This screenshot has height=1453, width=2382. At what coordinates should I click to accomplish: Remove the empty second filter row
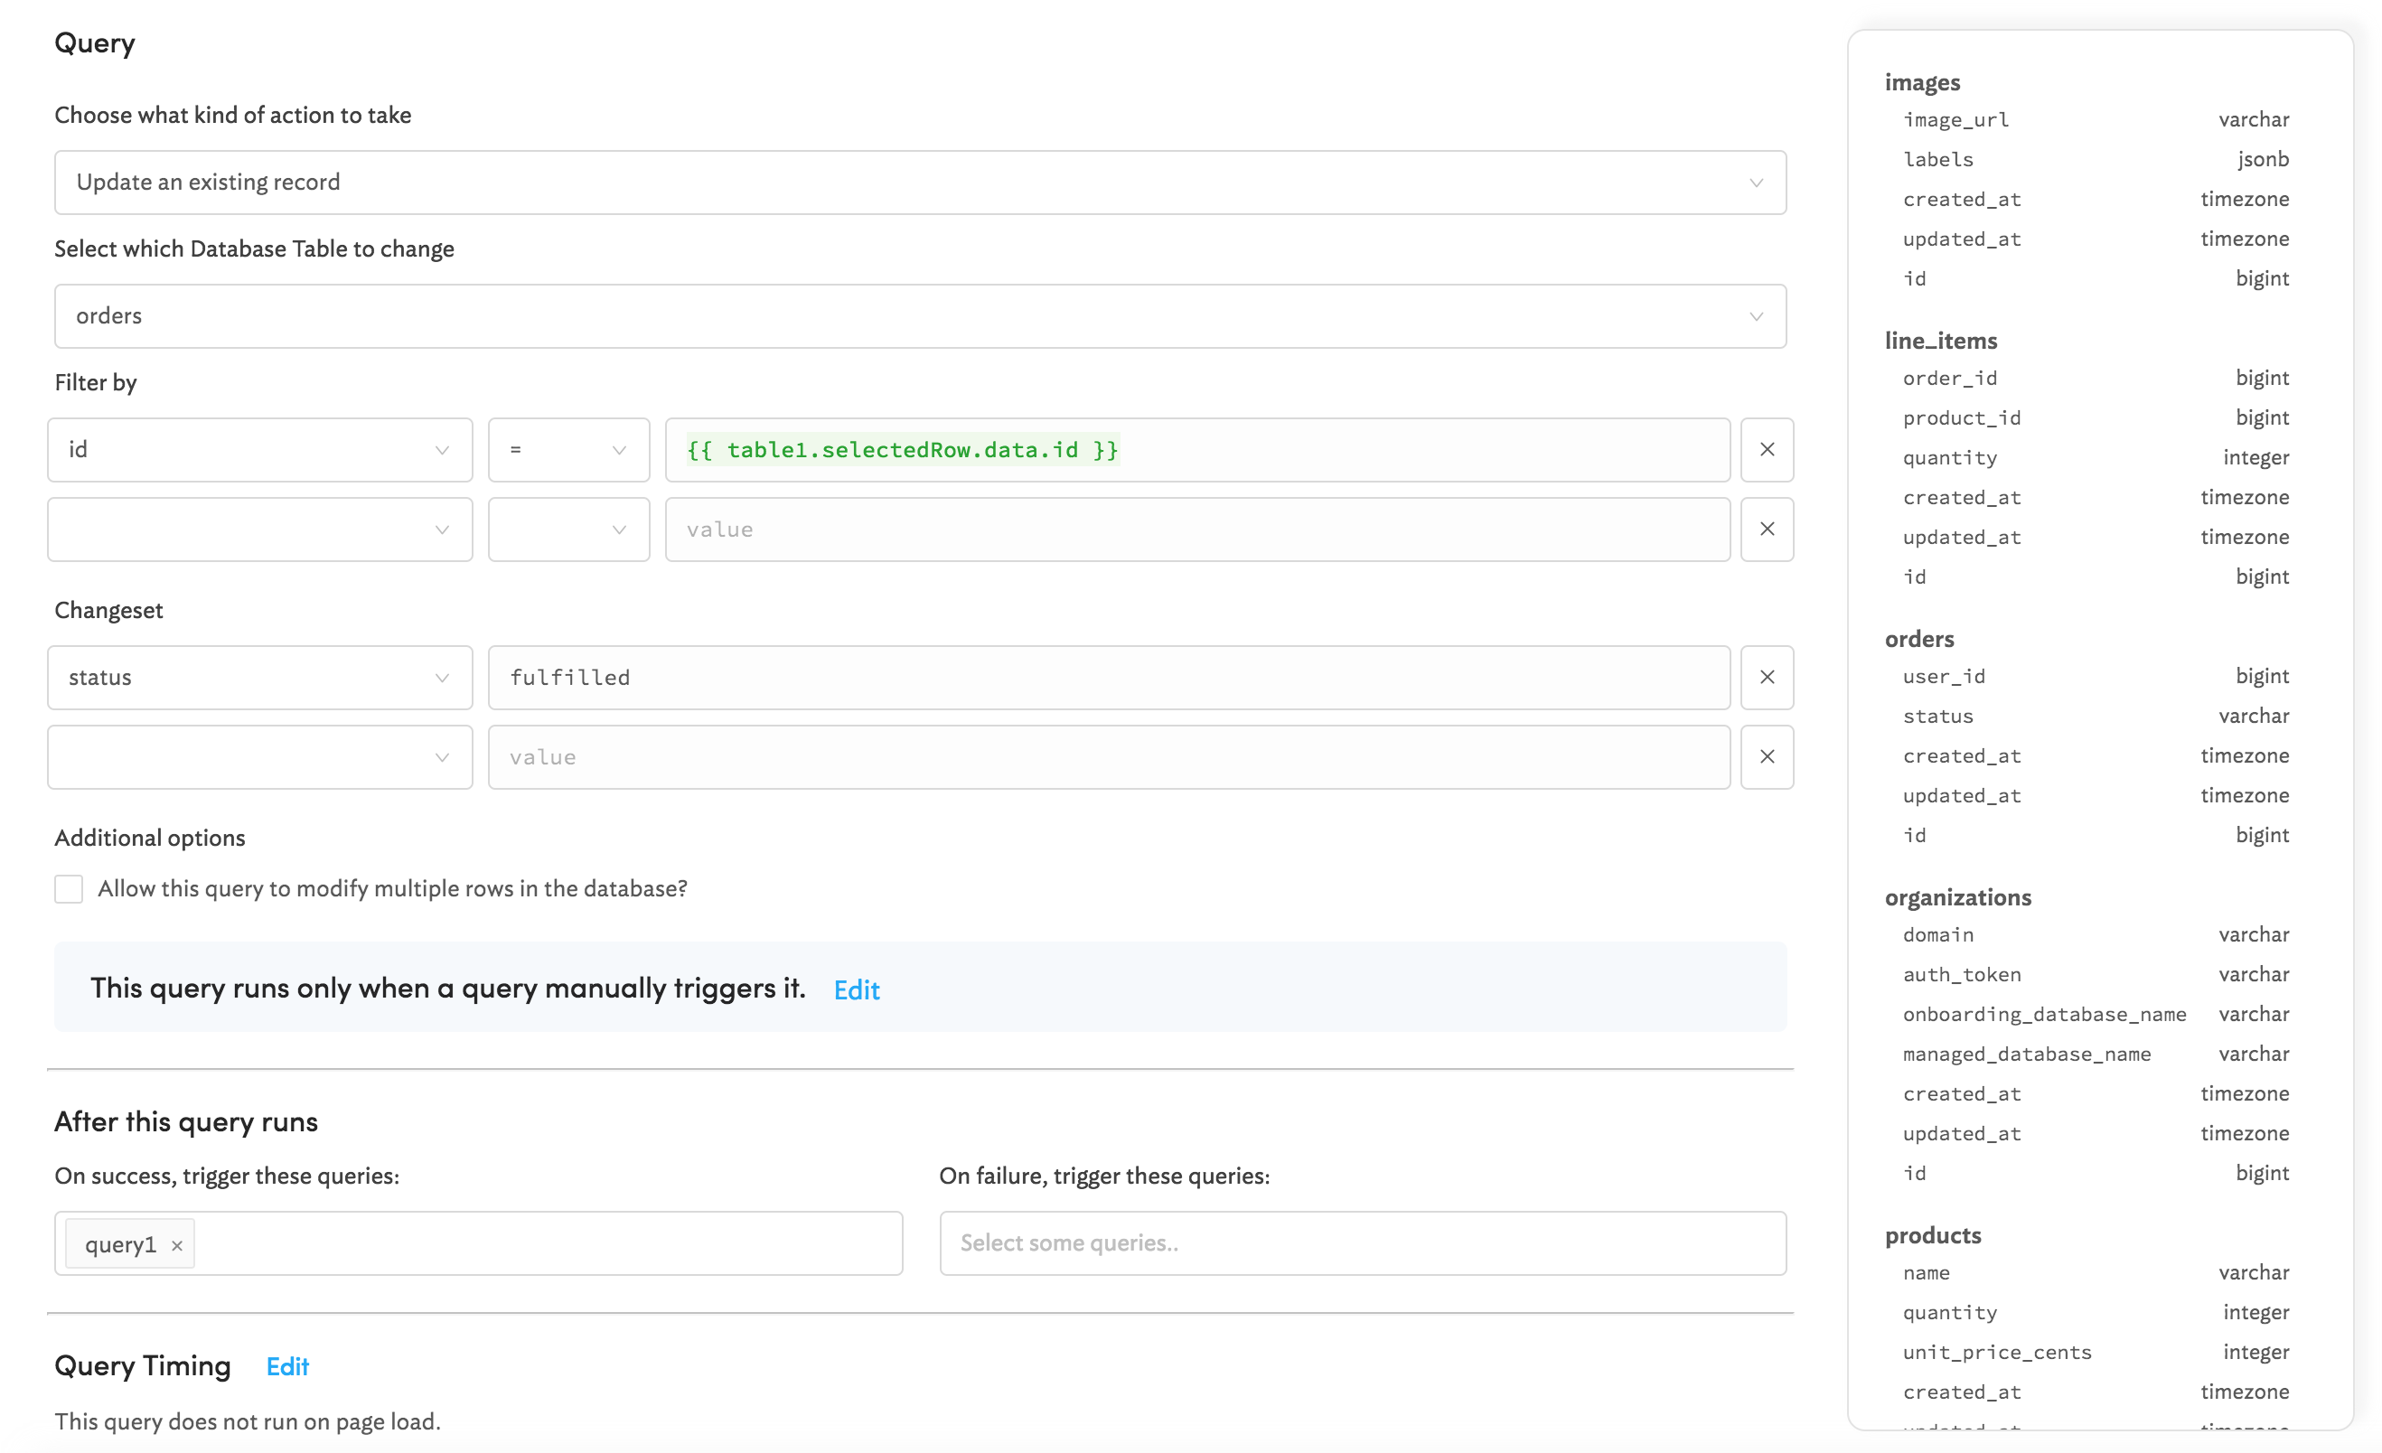[x=1767, y=529]
